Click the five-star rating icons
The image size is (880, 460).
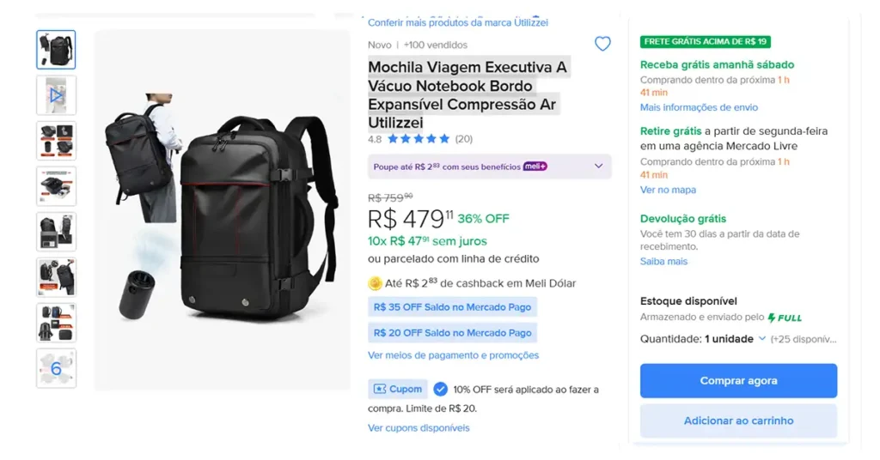tap(419, 139)
